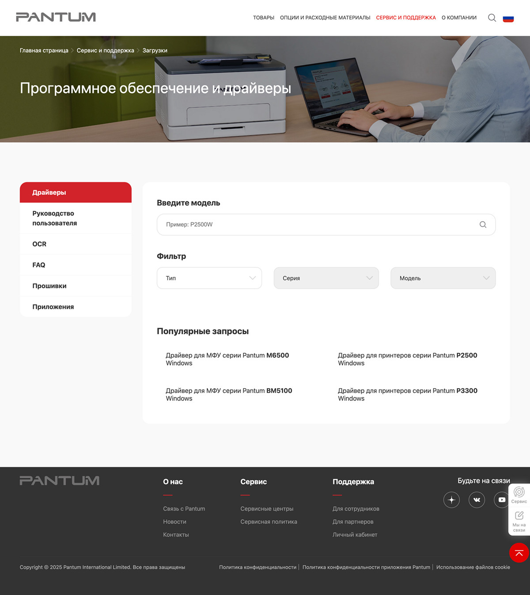Click search icon inside model input
Screen dimensions: 530x595
click(x=483, y=225)
